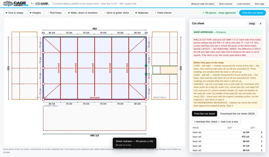
Task: Open Help in the Cut sheet panel
Action: pos(252,23)
